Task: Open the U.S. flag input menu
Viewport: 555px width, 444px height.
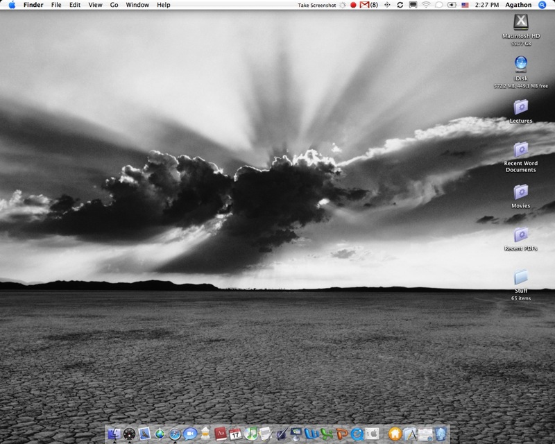Action: coord(465,5)
